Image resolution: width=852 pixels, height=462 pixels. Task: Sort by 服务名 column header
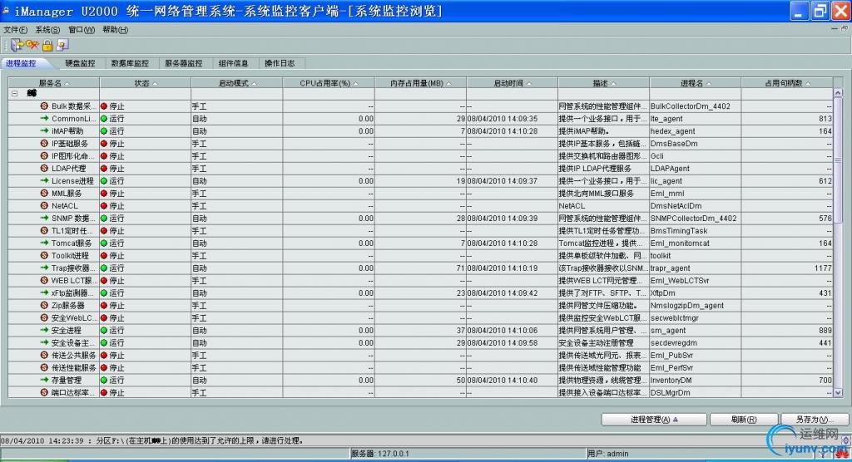pyautogui.click(x=54, y=83)
